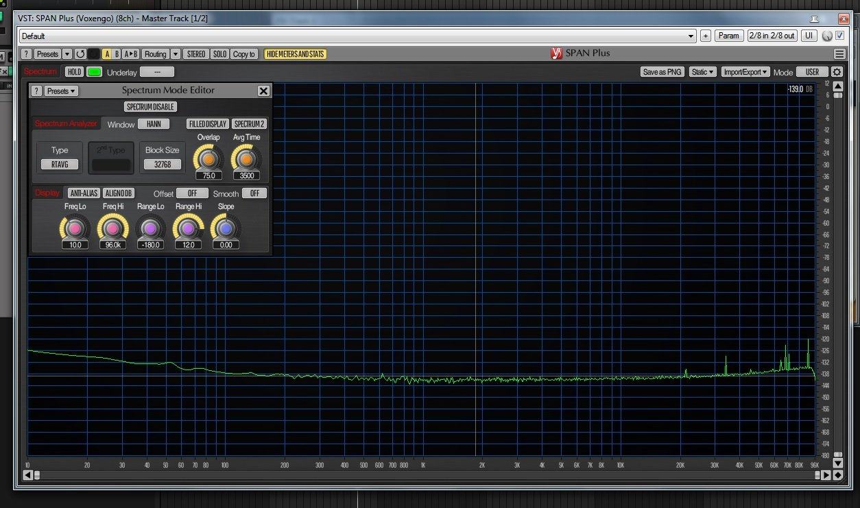Toggle the Smooth OFF switch
The width and height of the screenshot is (860, 508).
(254, 193)
